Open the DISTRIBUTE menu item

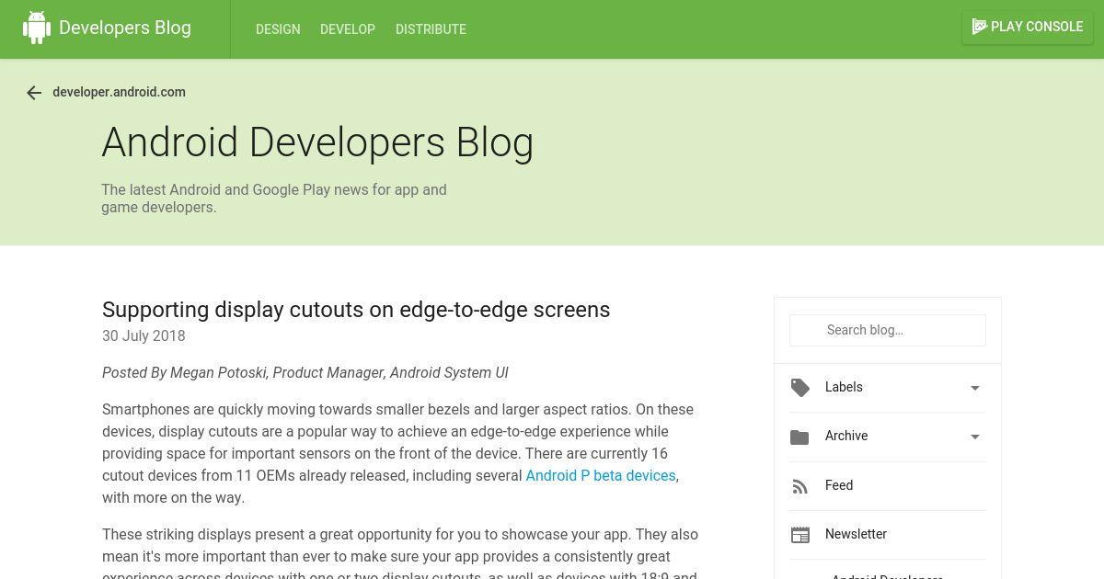pyautogui.click(x=431, y=29)
